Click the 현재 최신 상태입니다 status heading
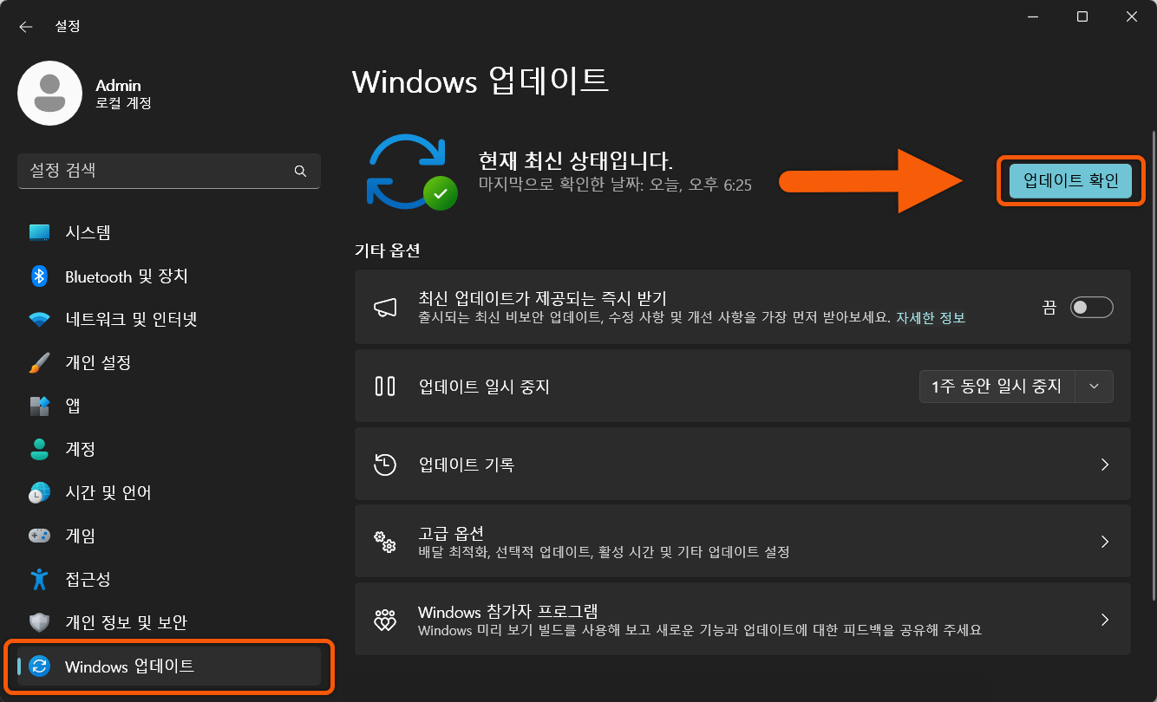Viewport: 1157px width, 702px height. (x=576, y=160)
